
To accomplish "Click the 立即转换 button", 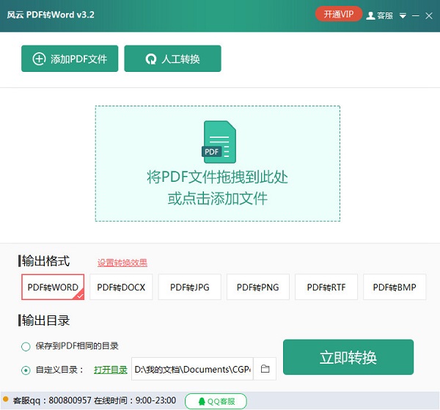I will pos(348,357).
